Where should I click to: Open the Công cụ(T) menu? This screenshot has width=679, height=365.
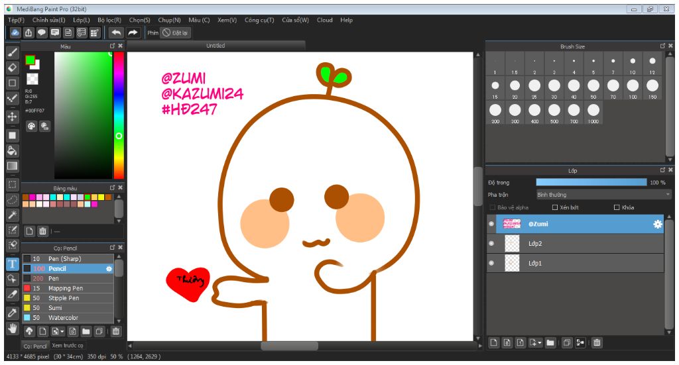point(259,20)
